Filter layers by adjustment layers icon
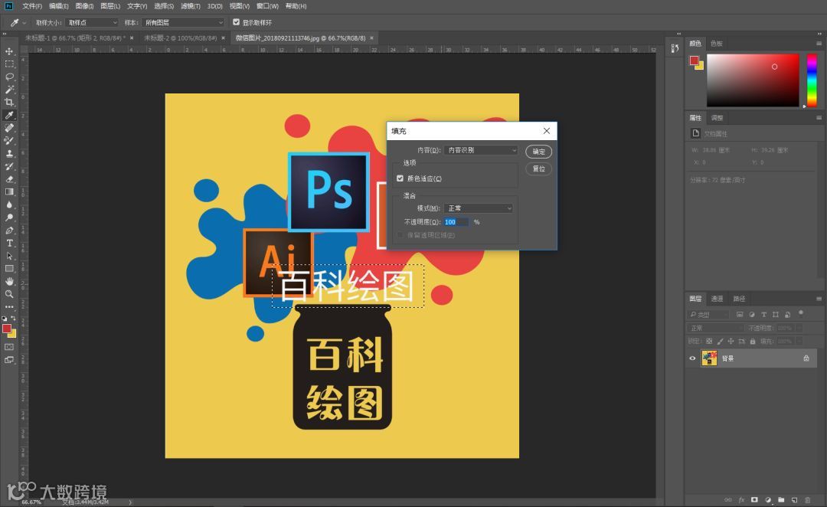This screenshot has height=507, width=827. tap(752, 315)
